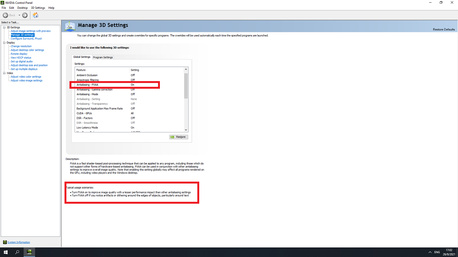
Task: Select the Antialiasing - Mode row
Action: tap(129, 94)
